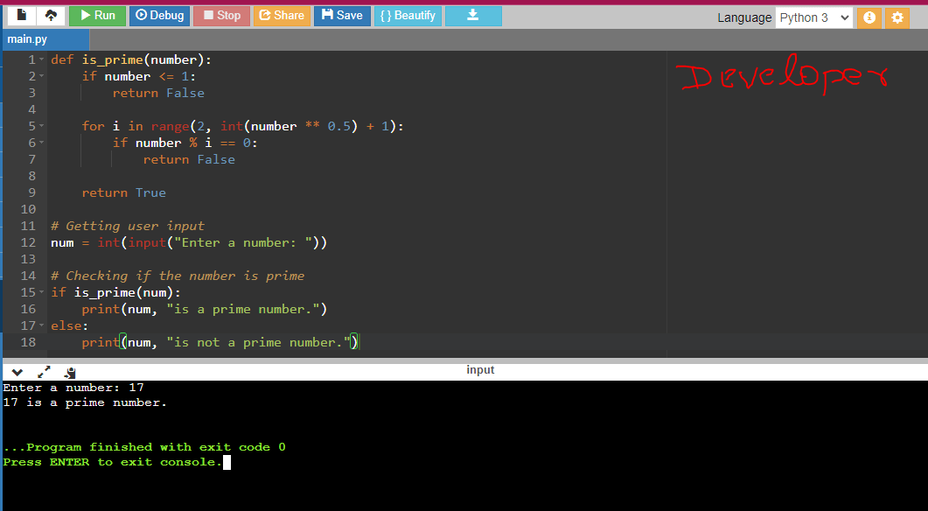This screenshot has width=928, height=511.
Task: Click the input bar above console
Action: [x=480, y=369]
